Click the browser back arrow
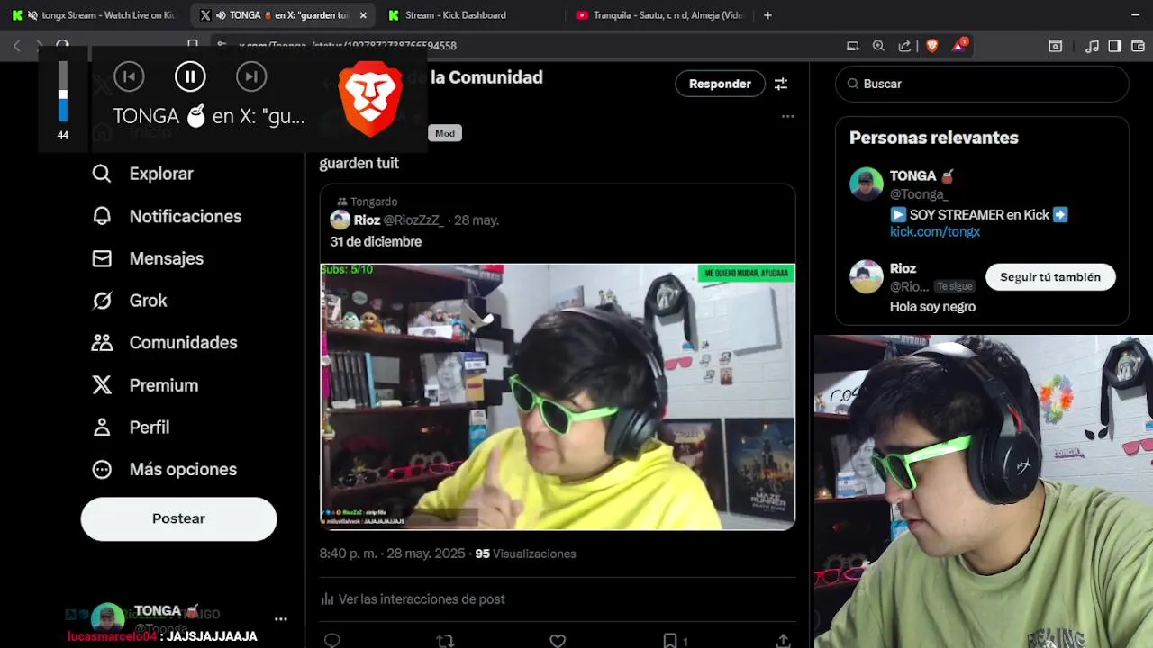 coord(16,46)
